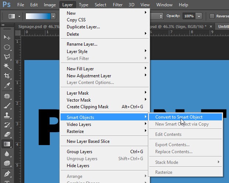Expand the toolbox double-arrow icon
Screen dimensions: 229x183
3,25
